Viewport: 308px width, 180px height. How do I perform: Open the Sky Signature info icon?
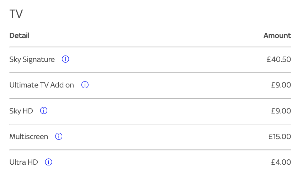pos(65,59)
